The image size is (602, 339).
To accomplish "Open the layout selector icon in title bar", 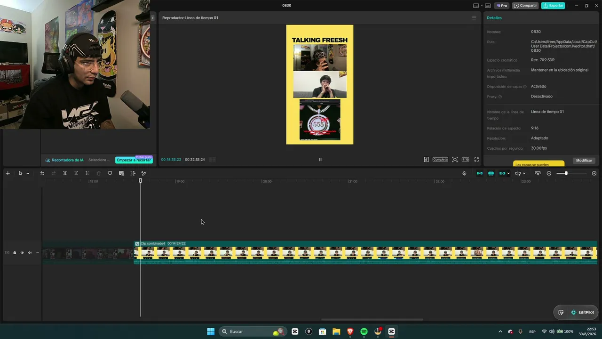I will 476,6.
